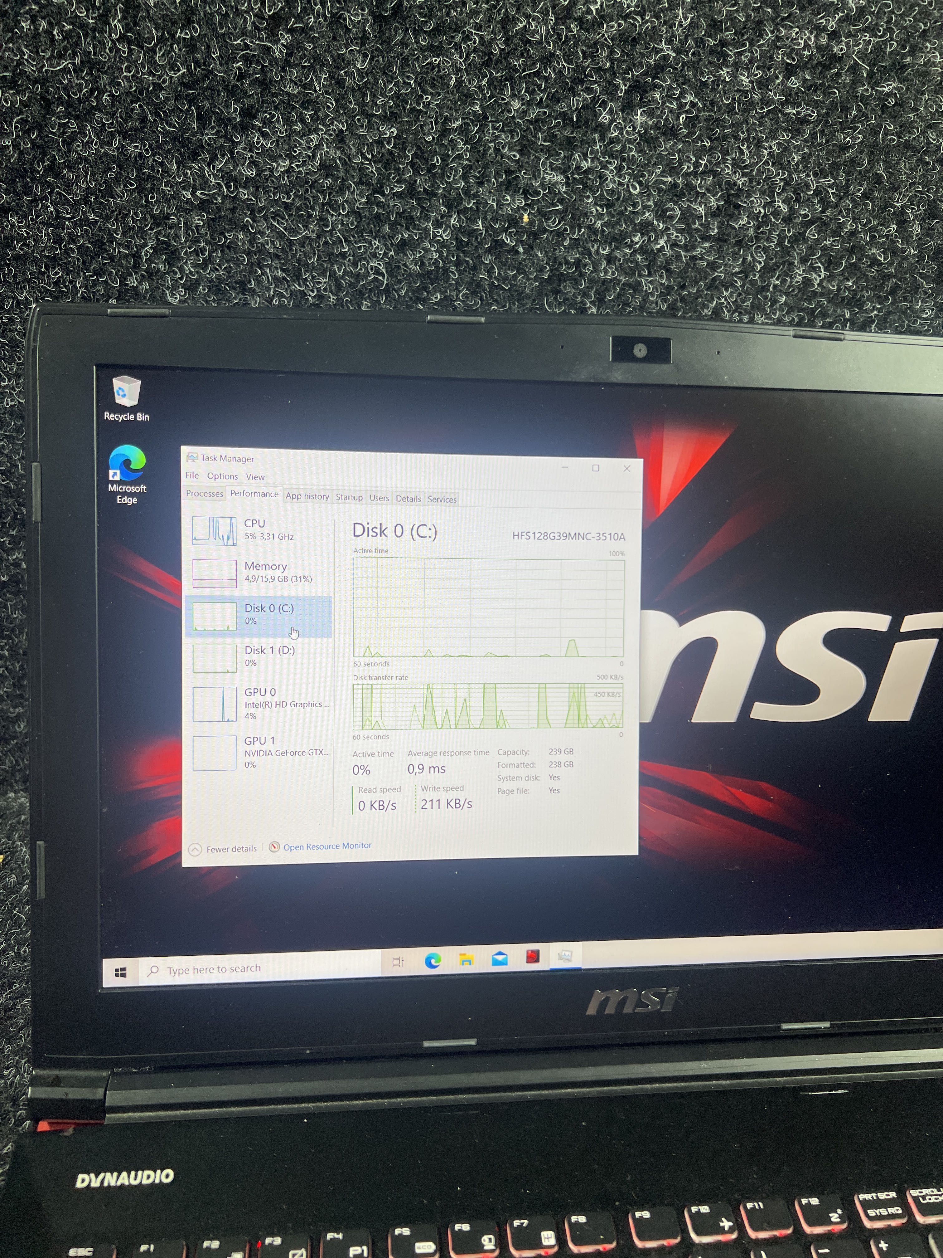Go to the Services tab
943x1258 pixels.
coord(442,499)
